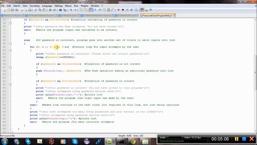Open the Encoding menu
The width and height of the screenshot is (257, 145).
[35, 6]
